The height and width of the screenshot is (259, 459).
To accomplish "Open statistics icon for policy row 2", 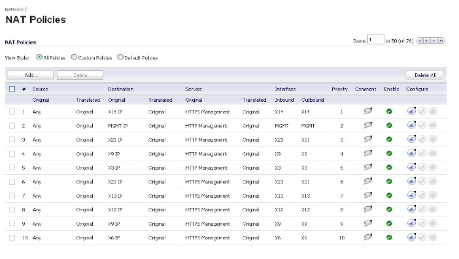I will 411,125.
